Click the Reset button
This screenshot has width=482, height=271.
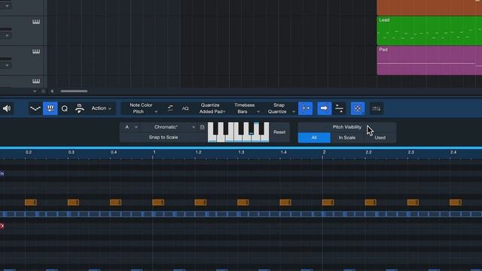[x=279, y=132]
